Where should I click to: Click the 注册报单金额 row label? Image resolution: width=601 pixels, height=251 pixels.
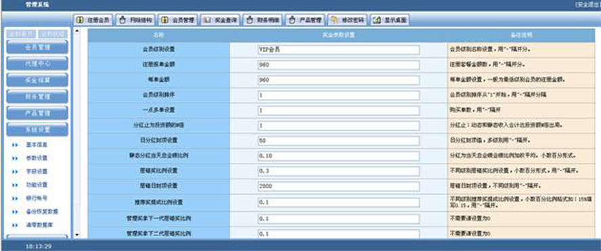tap(158, 65)
